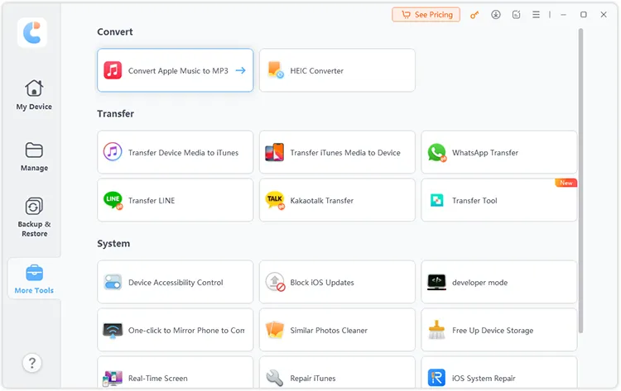This screenshot has width=621, height=391.
Task: Click the Kakaotalk Transfer icon
Action: pos(275,200)
